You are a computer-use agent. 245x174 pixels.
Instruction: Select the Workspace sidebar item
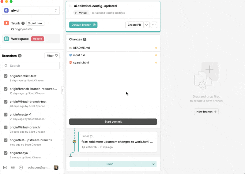[x=20, y=39]
